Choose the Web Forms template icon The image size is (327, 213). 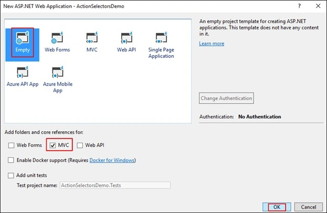coord(57,38)
